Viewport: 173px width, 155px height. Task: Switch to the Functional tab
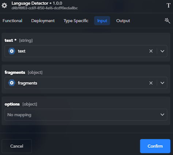point(12,21)
